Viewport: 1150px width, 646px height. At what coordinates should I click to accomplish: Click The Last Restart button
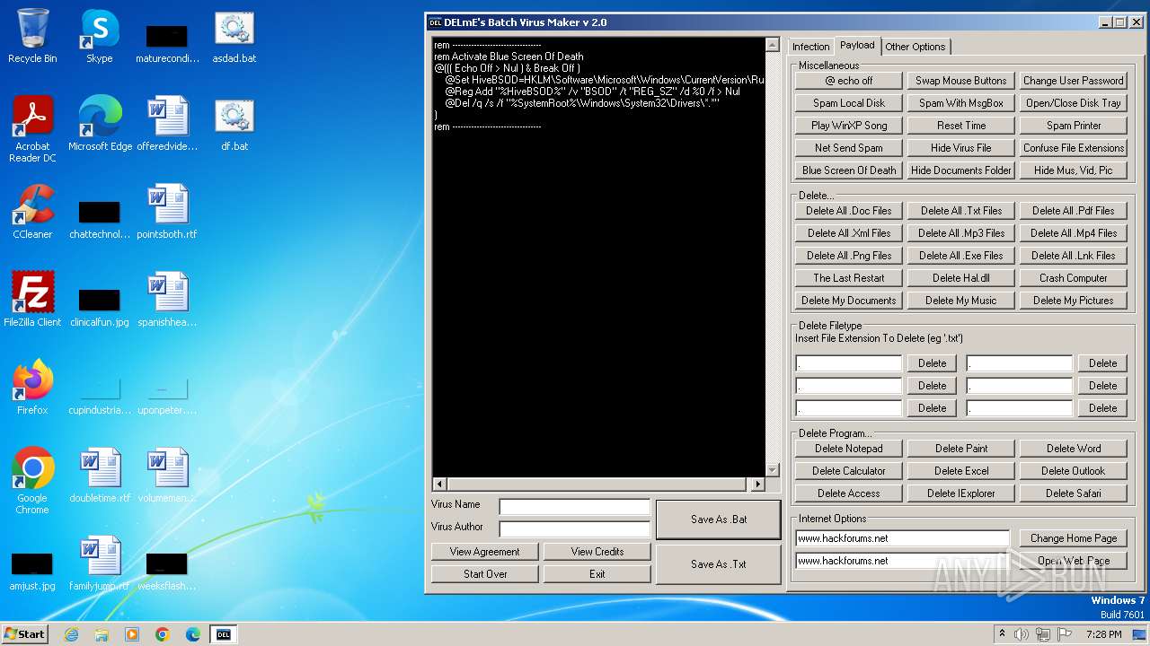click(849, 278)
